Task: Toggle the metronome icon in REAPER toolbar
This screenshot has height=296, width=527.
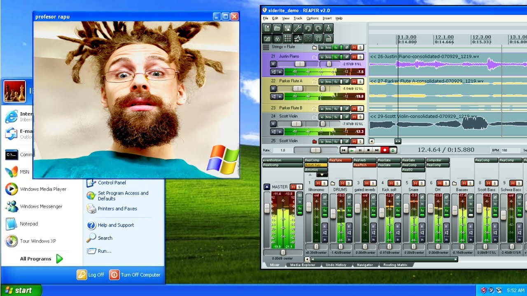Action: point(329,28)
